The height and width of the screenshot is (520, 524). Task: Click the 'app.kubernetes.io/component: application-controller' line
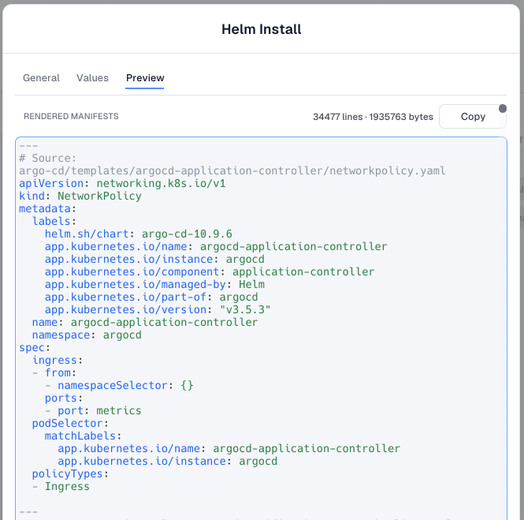click(x=210, y=271)
